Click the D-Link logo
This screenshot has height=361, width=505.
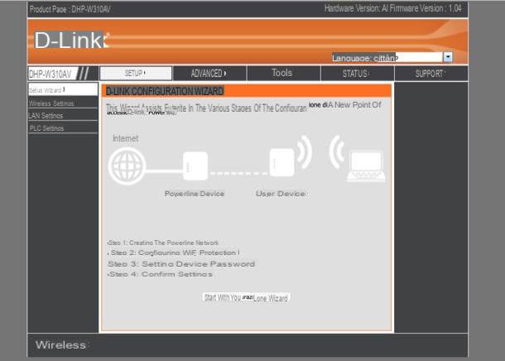pyautogui.click(x=71, y=41)
